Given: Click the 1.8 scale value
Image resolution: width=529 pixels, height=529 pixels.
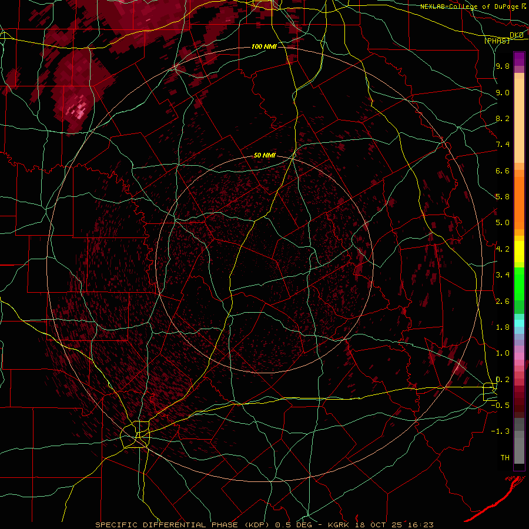Looking at the screenshot, I should (x=503, y=327).
